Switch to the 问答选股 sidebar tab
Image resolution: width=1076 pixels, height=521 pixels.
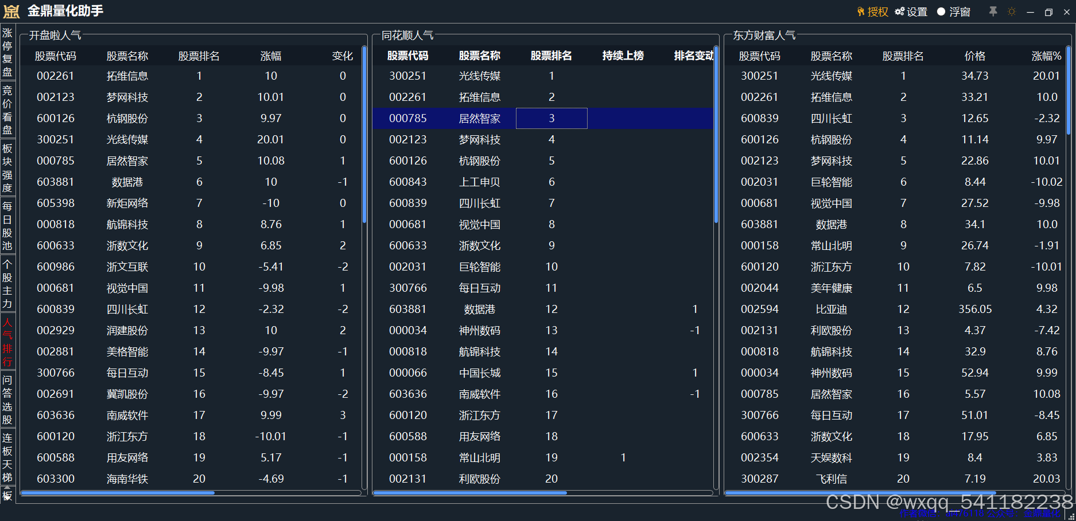pyautogui.click(x=7, y=399)
